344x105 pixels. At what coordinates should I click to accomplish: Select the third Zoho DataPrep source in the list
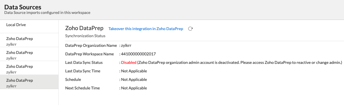point(29,68)
